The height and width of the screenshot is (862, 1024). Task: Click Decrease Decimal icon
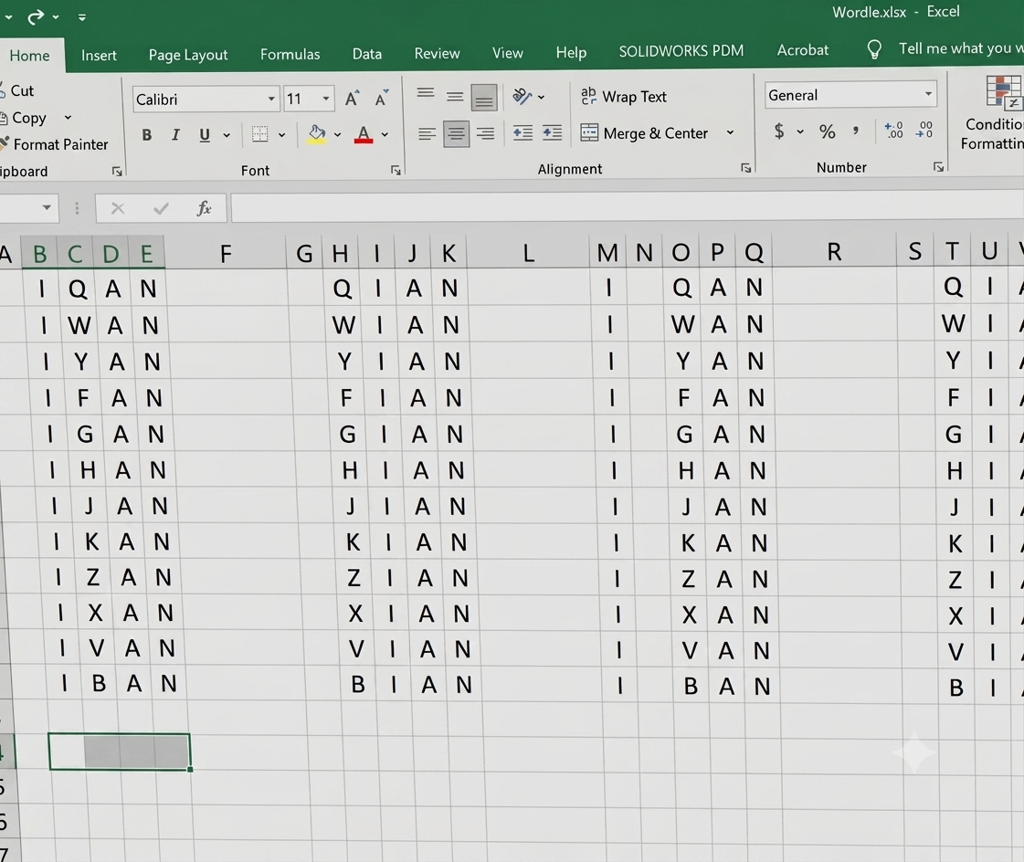[x=924, y=130]
